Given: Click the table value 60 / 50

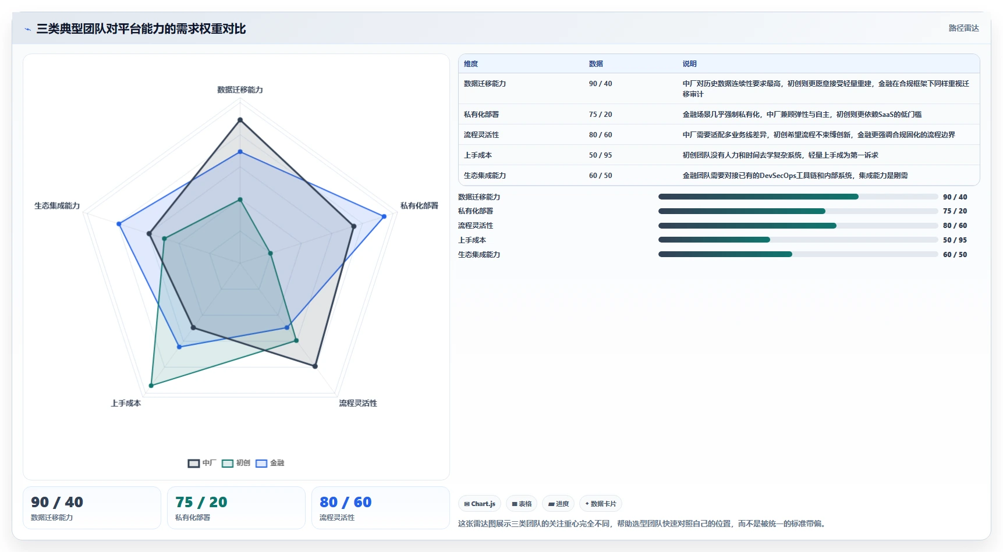Looking at the screenshot, I should [600, 176].
